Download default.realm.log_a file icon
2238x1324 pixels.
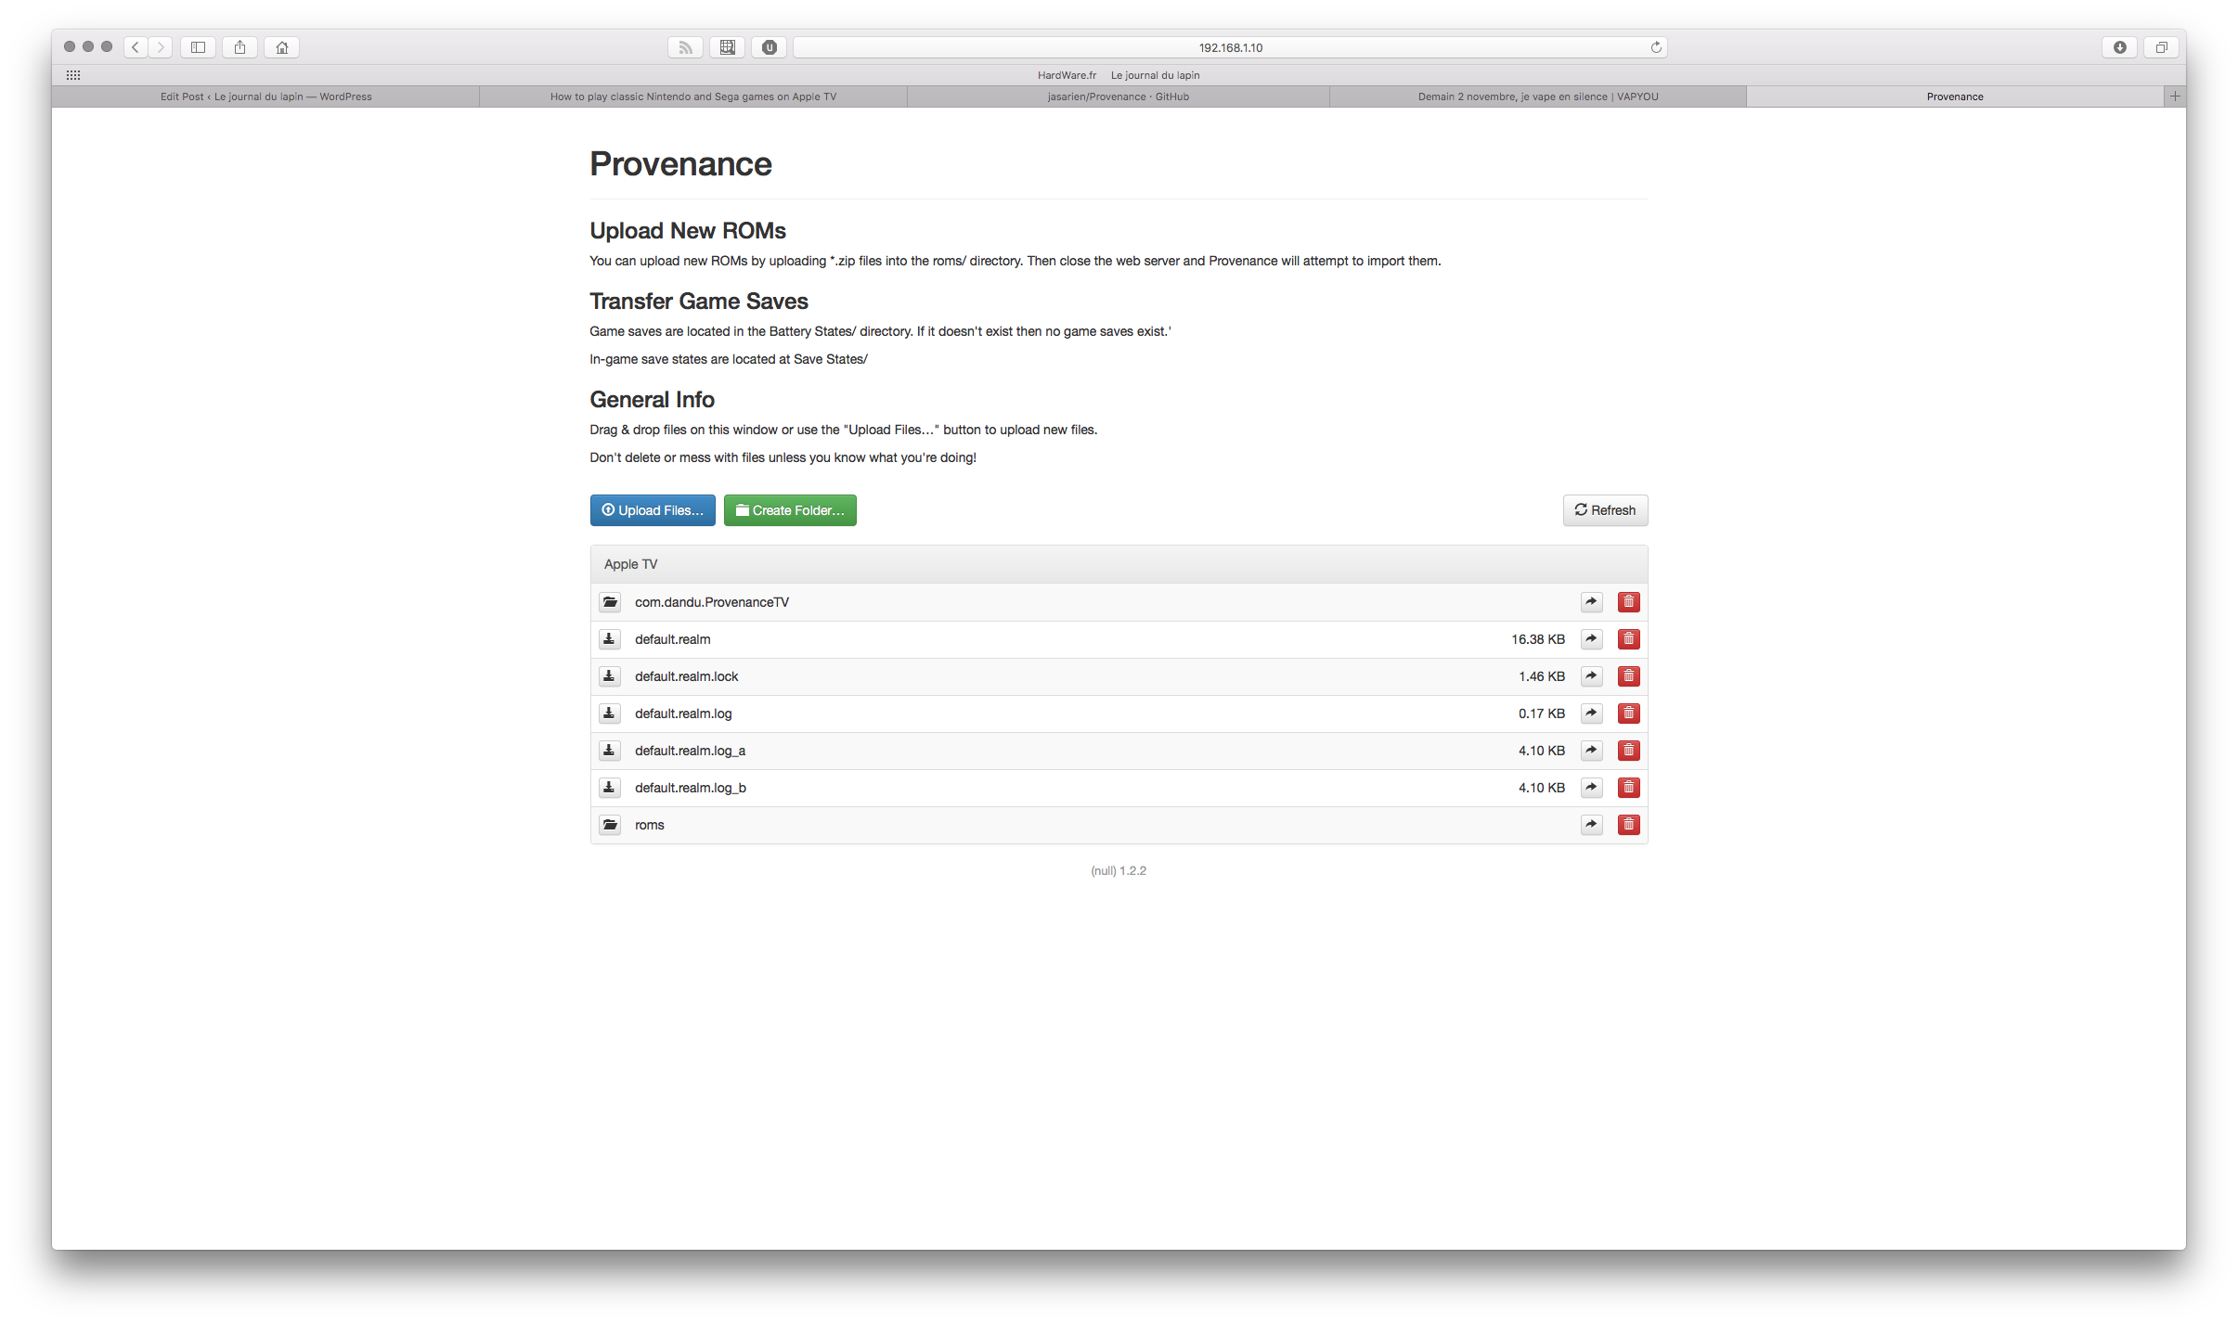[x=609, y=751]
